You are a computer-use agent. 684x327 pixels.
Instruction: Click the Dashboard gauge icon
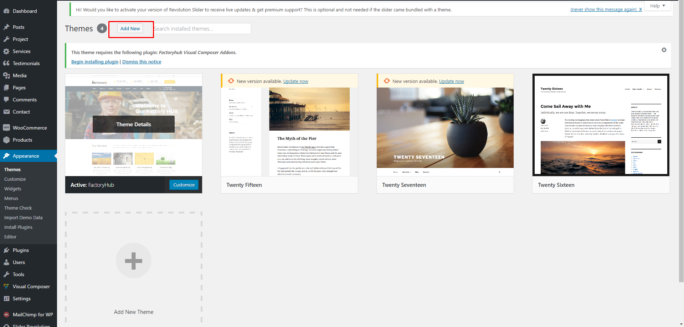click(x=6, y=11)
